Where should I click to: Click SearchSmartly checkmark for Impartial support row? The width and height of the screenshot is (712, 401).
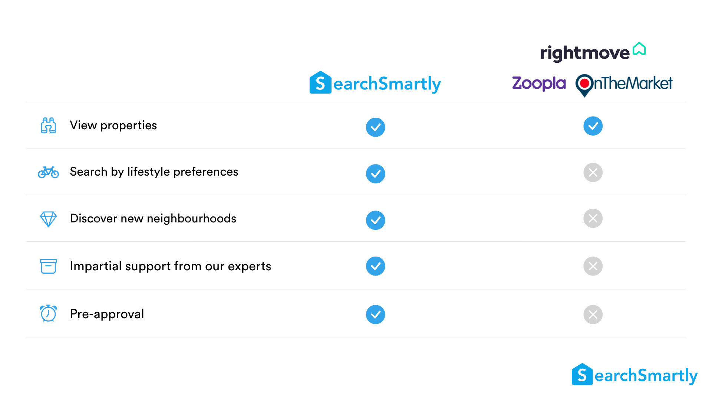[375, 266]
